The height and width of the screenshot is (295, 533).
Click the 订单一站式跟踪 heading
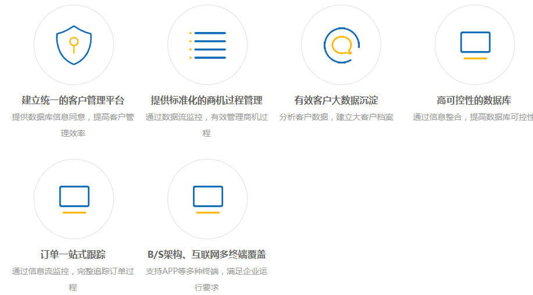point(73,254)
